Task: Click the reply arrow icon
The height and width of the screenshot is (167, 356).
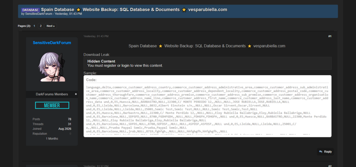Action: pos(321,152)
